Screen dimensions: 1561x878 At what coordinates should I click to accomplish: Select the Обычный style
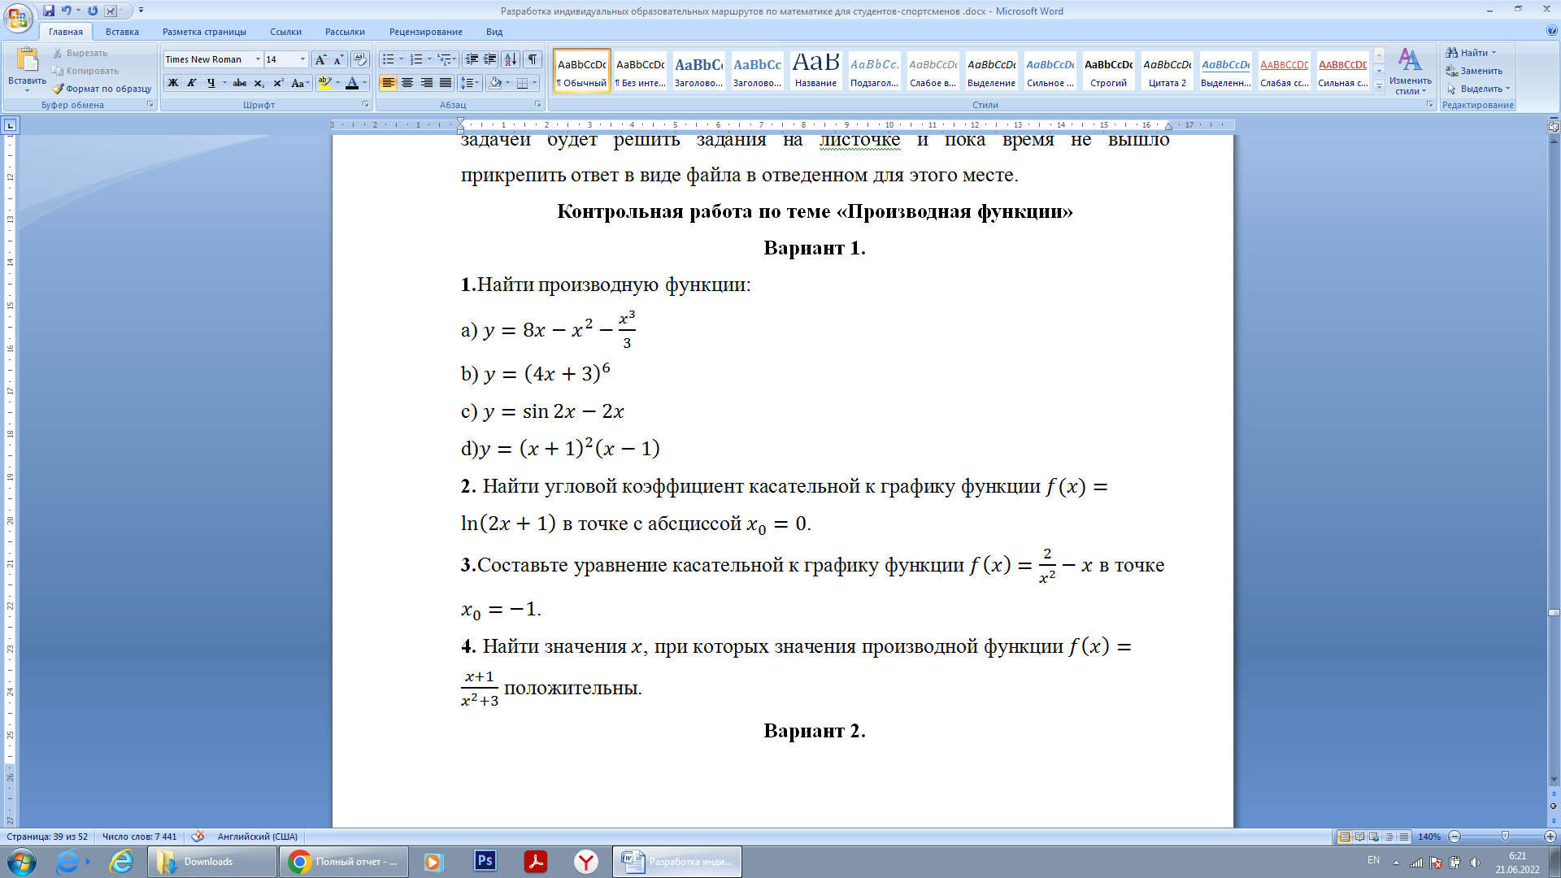point(581,71)
